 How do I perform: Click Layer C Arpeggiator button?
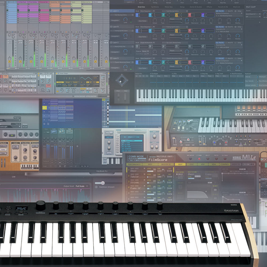[115, 52]
